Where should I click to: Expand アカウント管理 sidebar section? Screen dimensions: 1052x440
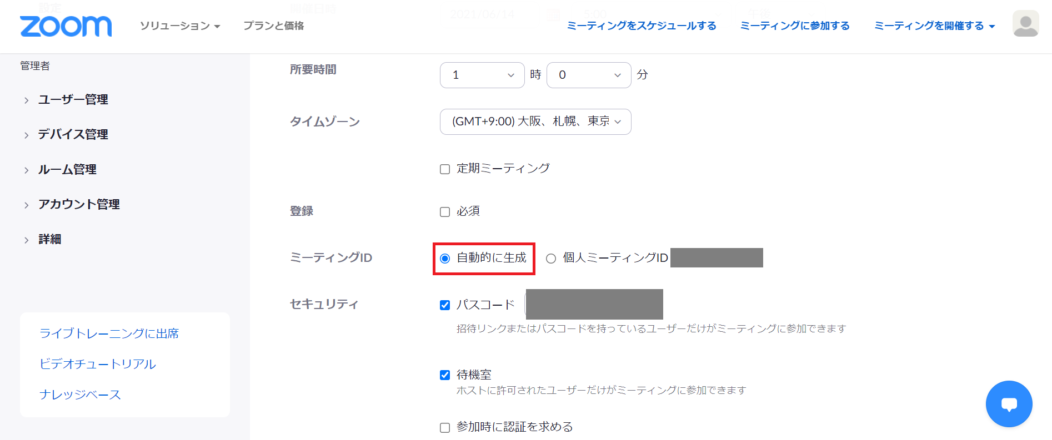pos(78,205)
